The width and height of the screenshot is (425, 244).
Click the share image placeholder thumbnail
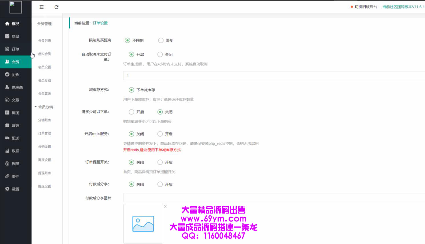[143, 223]
